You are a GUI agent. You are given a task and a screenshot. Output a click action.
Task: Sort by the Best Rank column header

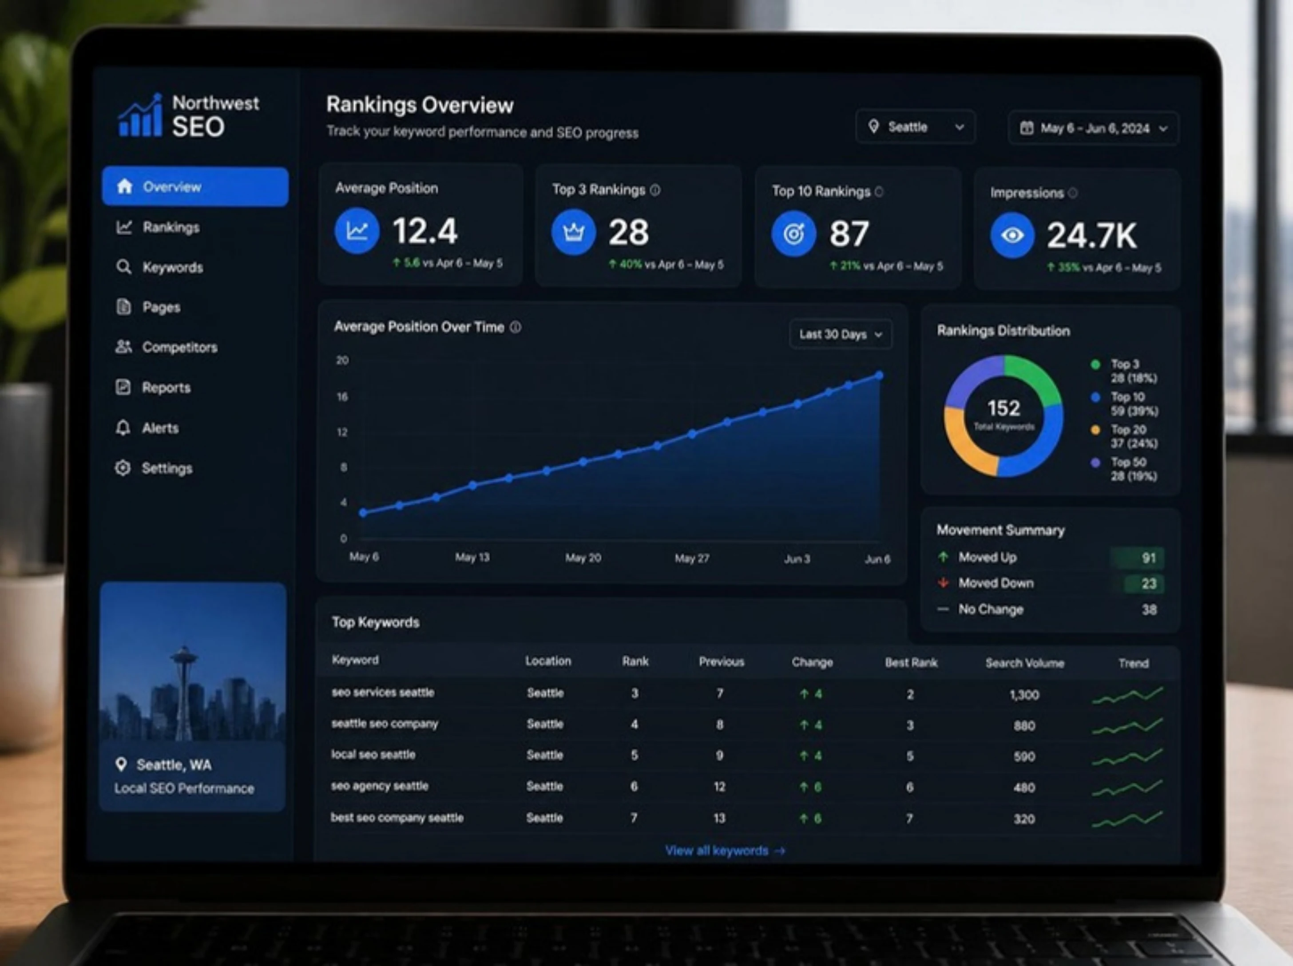click(911, 662)
